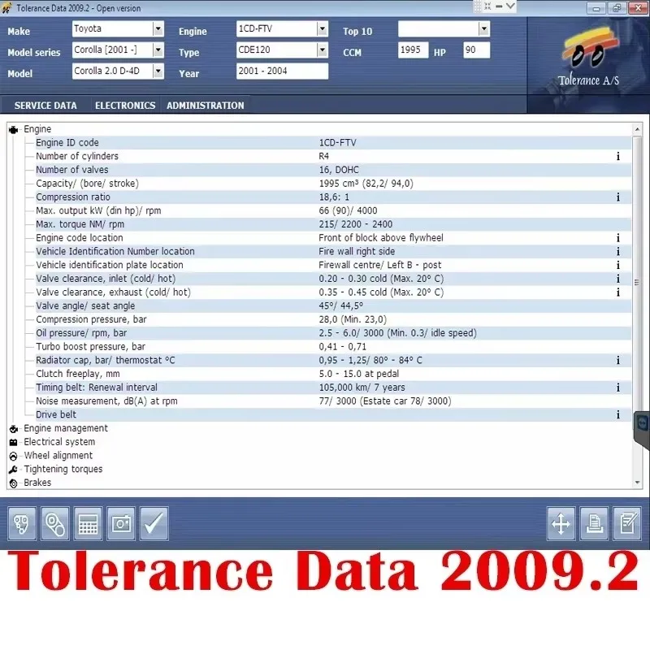Launch the calculator tool in bottom toolbar
Image resolution: width=650 pixels, height=650 pixels.
coord(88,523)
